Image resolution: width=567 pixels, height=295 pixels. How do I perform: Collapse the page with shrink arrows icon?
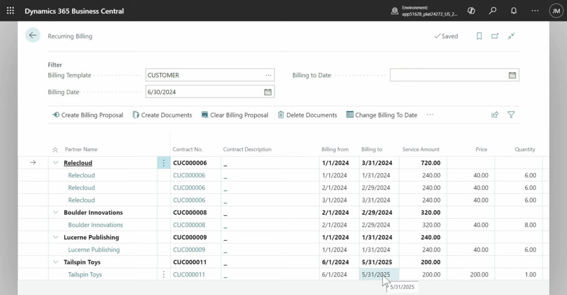click(x=511, y=36)
